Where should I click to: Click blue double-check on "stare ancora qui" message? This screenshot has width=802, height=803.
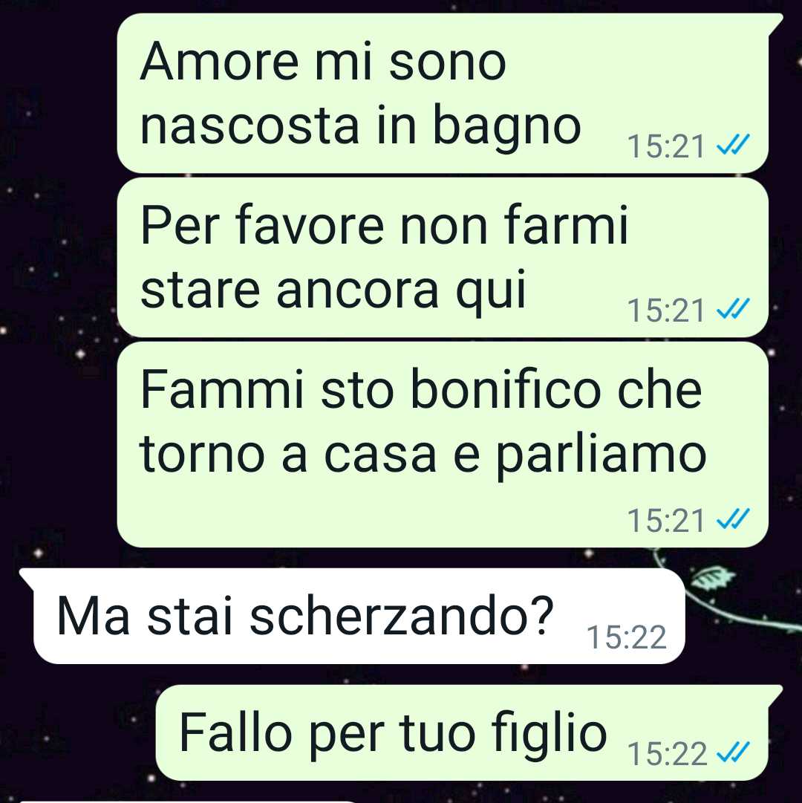733,310
